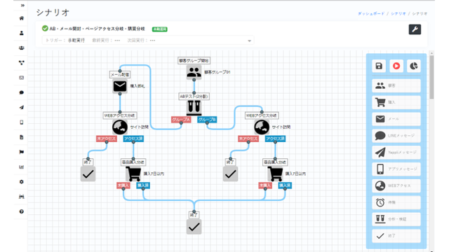Click the blue グループB branch label
This screenshot has width=449, height=252.
(x=207, y=120)
